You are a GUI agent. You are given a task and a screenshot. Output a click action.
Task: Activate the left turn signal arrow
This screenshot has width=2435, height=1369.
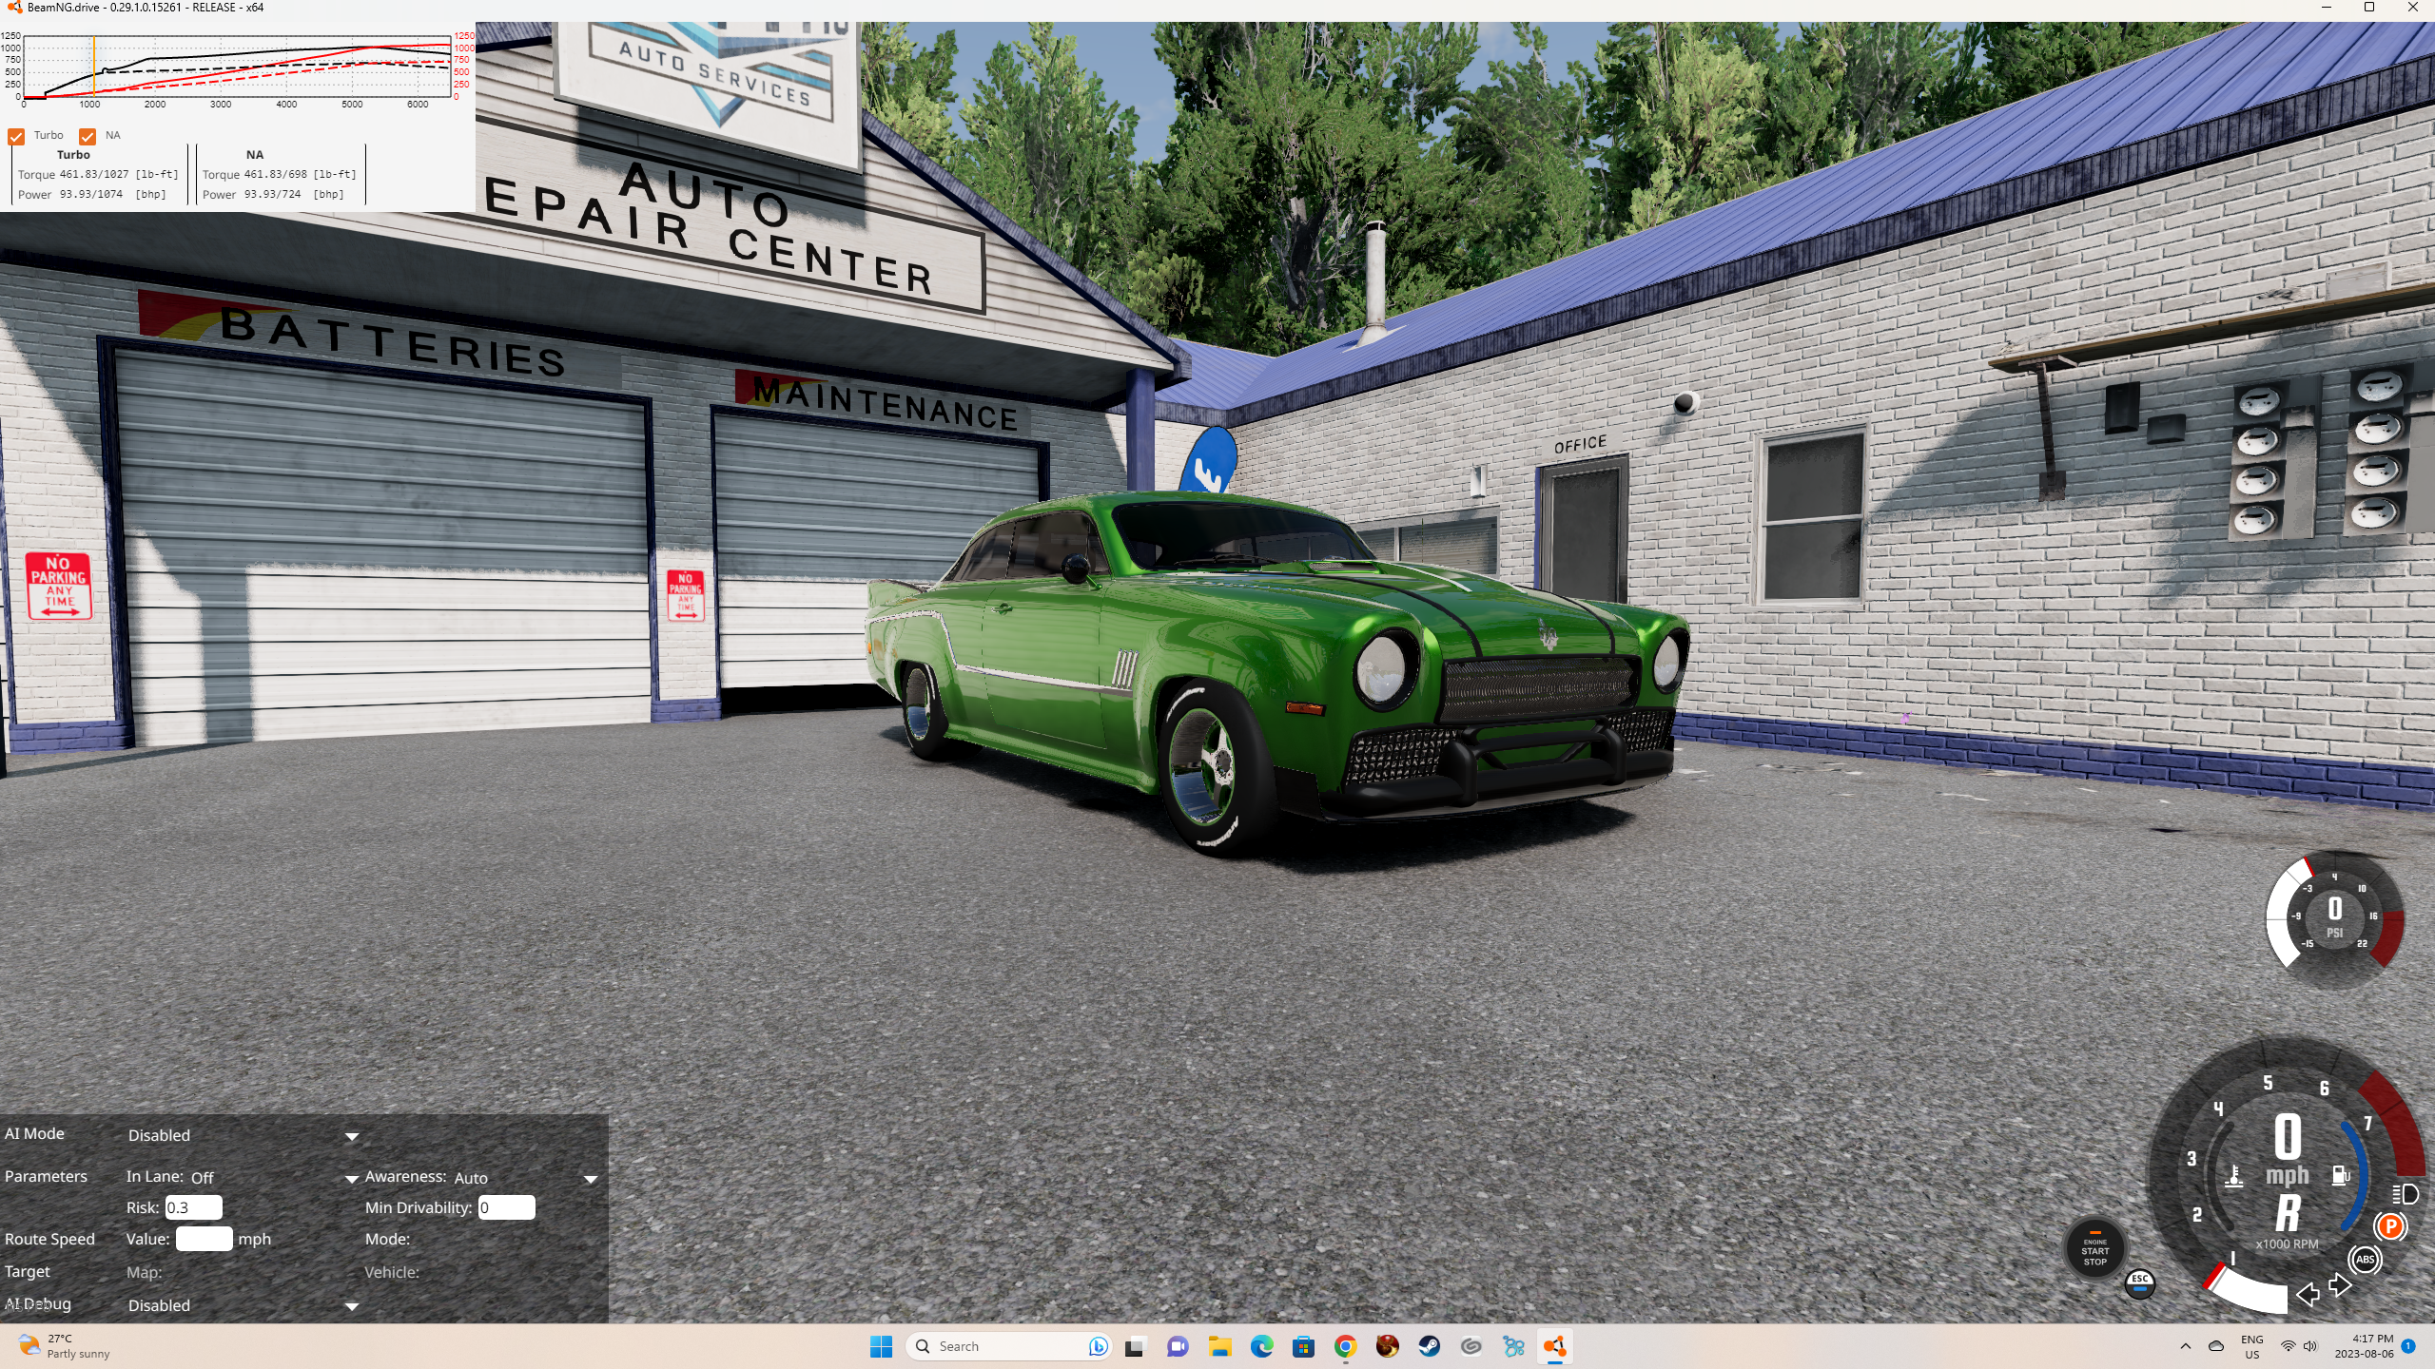2308,1294
